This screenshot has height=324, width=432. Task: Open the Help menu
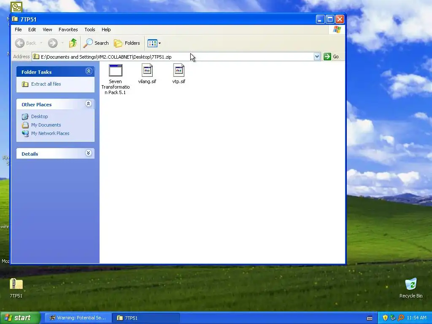[x=106, y=30]
